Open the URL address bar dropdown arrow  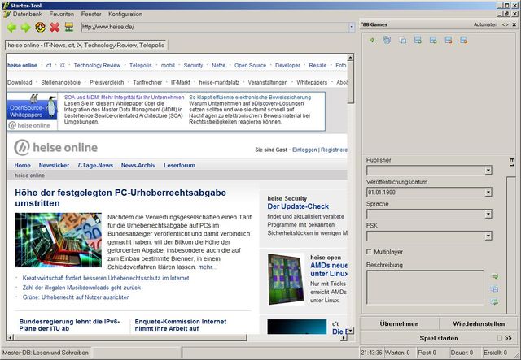tap(352, 27)
